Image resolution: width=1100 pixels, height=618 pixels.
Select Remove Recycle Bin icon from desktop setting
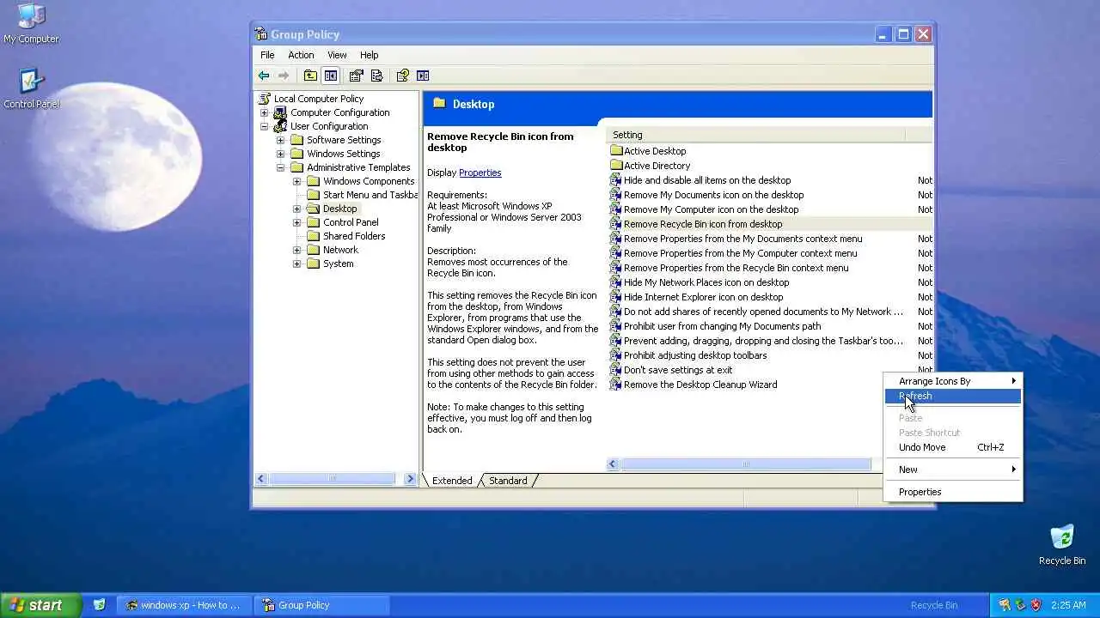703,224
